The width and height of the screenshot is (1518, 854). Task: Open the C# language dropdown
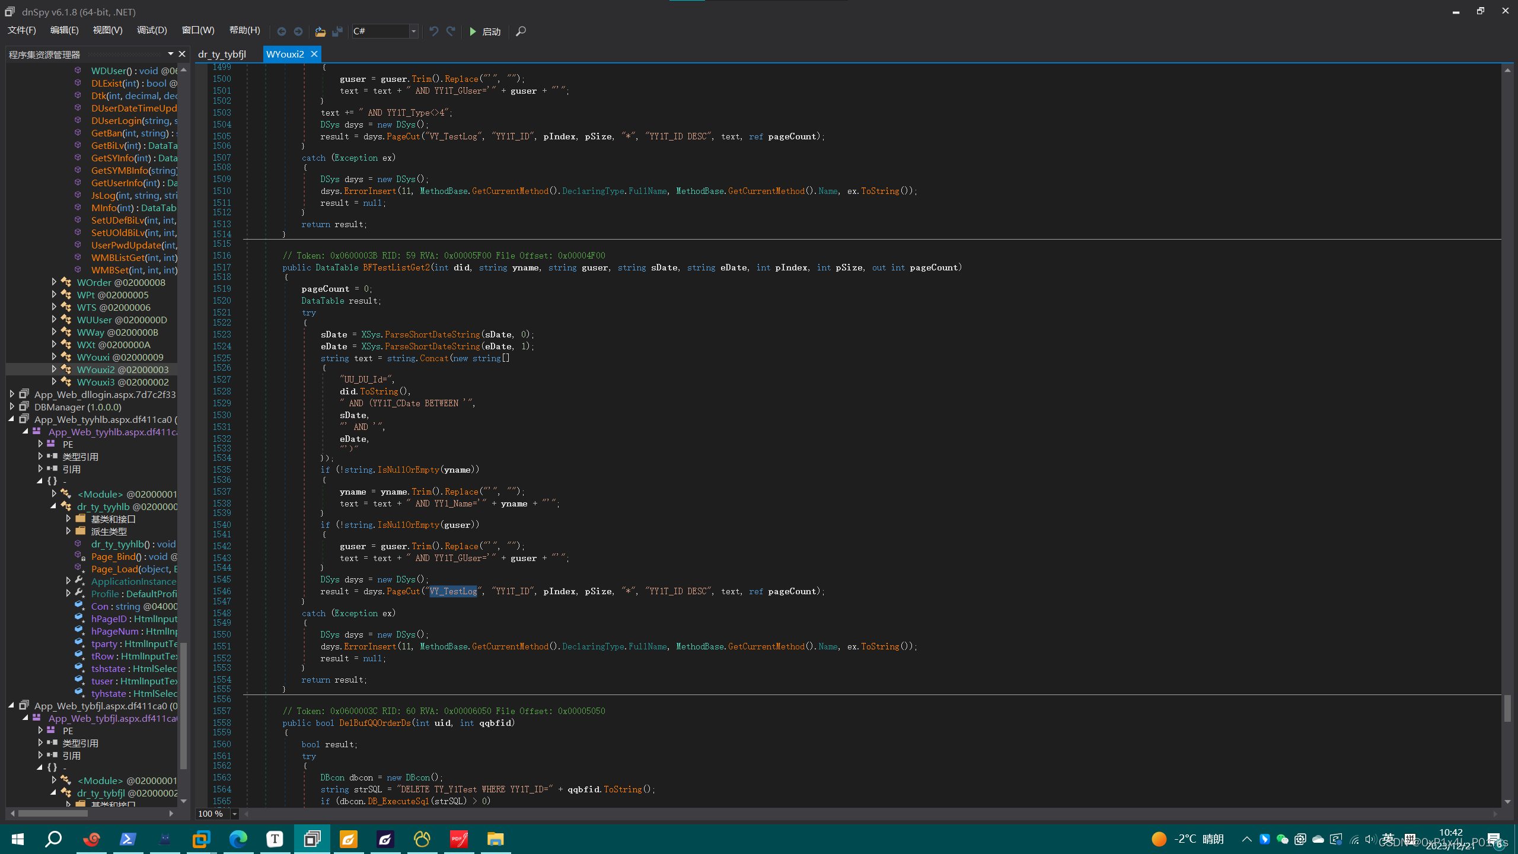pyautogui.click(x=413, y=31)
